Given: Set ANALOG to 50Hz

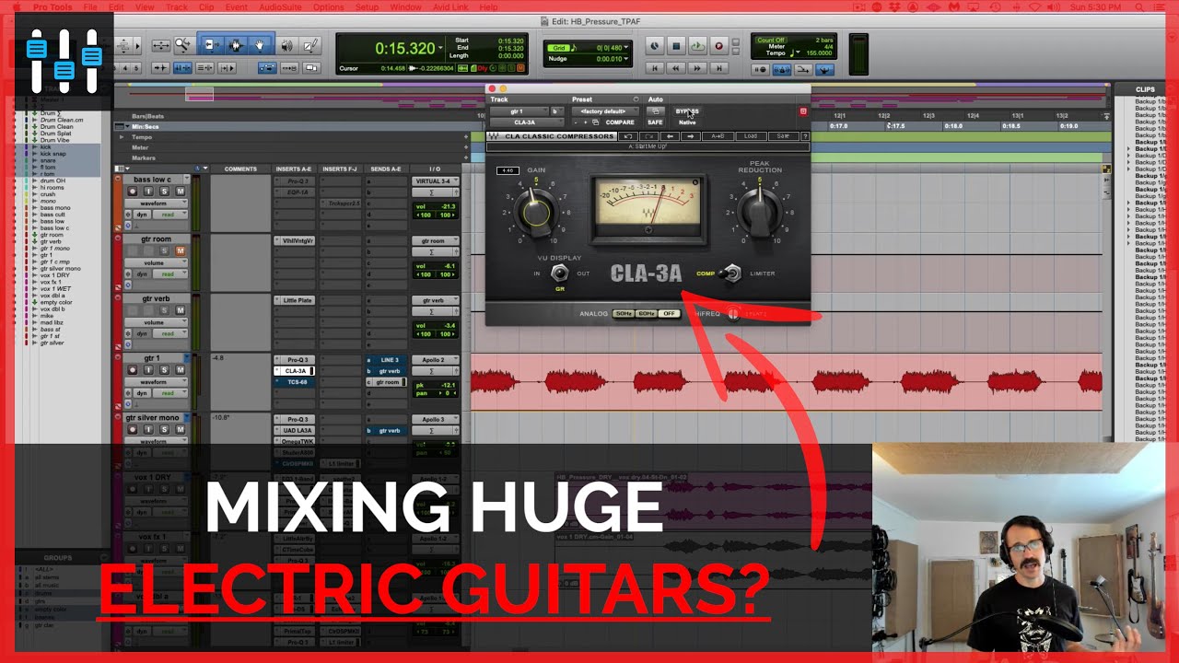Looking at the screenshot, I should tap(624, 314).
